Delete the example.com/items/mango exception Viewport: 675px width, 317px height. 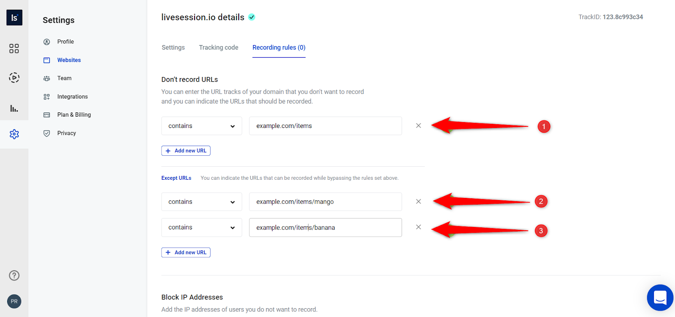[418, 202]
